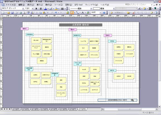Paste from clipboard using the Paste icon
This screenshot has width=161, height=115.
(44, 13)
